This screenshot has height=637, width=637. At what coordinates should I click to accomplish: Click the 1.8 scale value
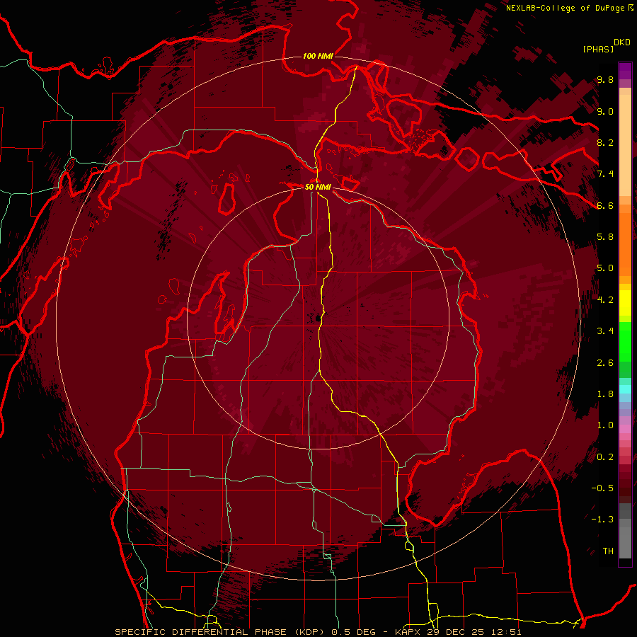tap(605, 394)
